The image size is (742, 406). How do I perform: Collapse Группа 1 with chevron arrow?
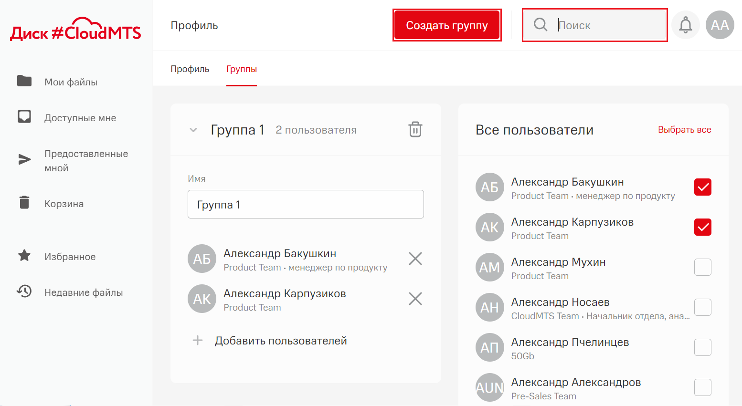tap(193, 130)
